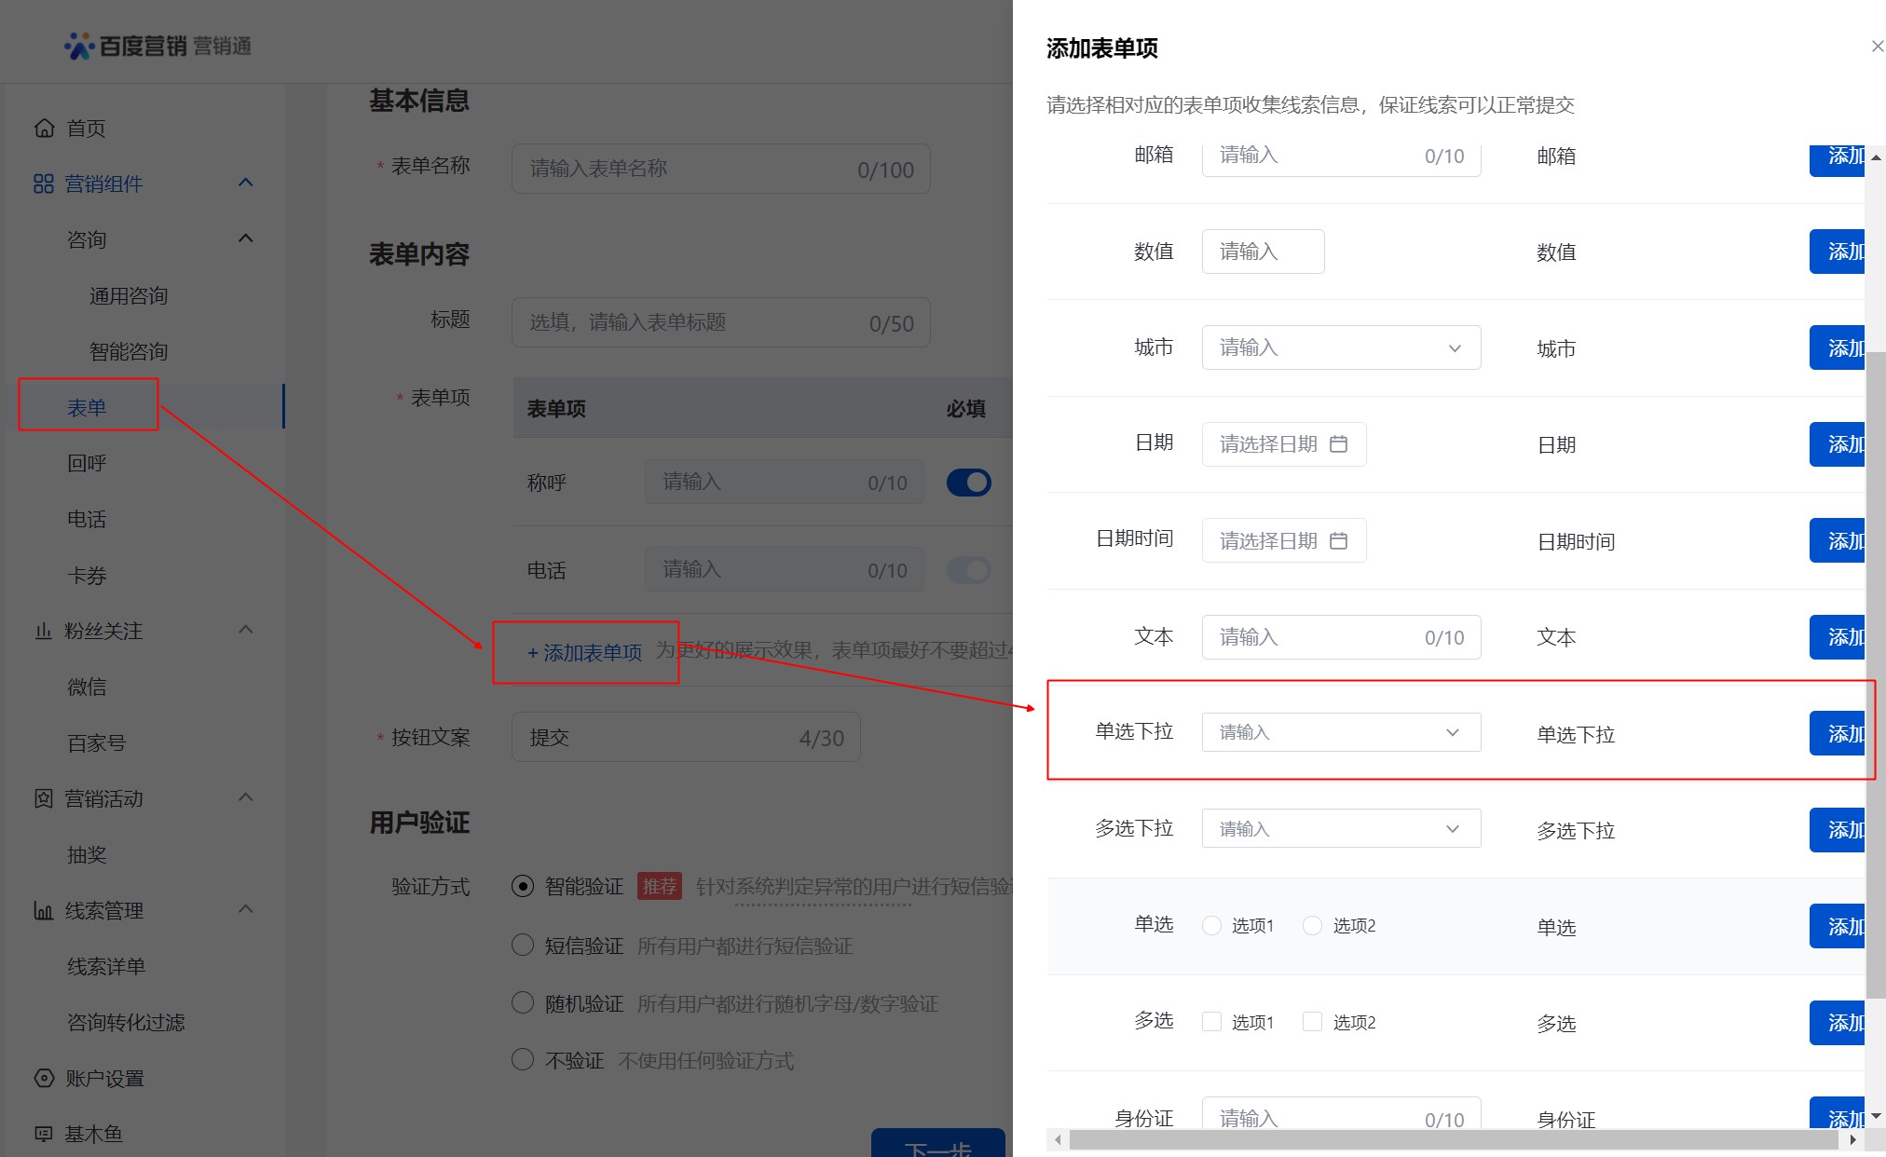Select the 短信验证 radio option
Screen dimensions: 1886x1157
[x=523, y=946]
